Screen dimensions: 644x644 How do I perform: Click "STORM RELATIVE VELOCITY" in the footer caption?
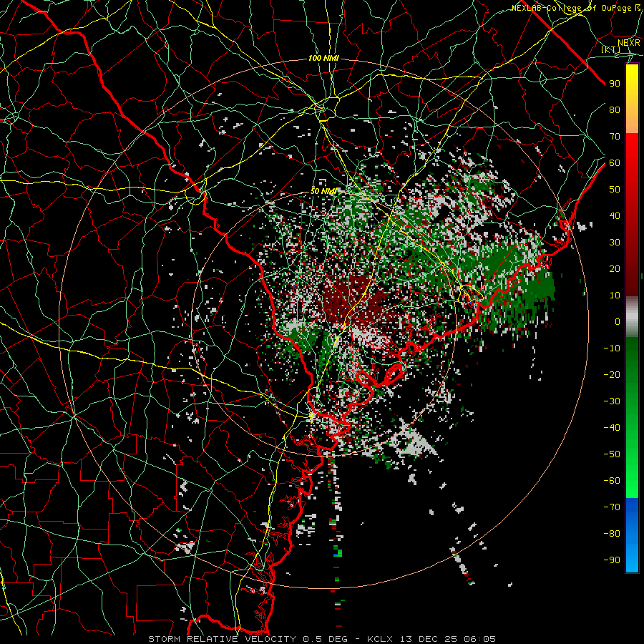(222, 639)
